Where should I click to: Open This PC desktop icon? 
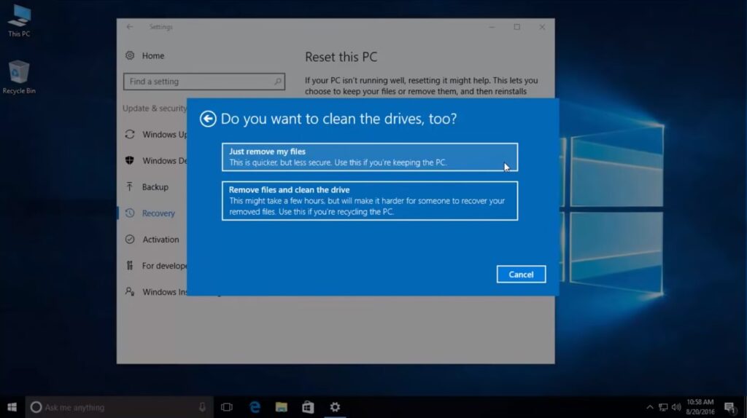(20, 20)
